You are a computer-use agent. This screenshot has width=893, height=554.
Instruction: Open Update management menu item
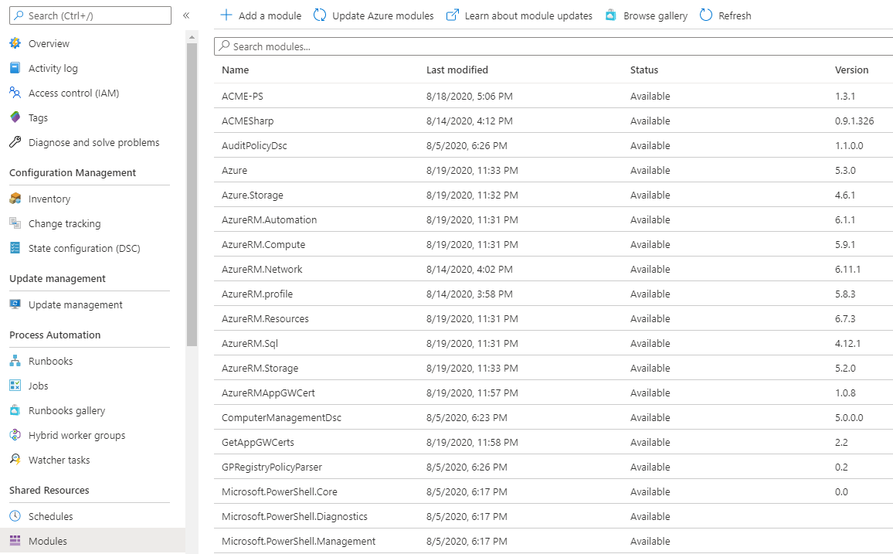[75, 304]
